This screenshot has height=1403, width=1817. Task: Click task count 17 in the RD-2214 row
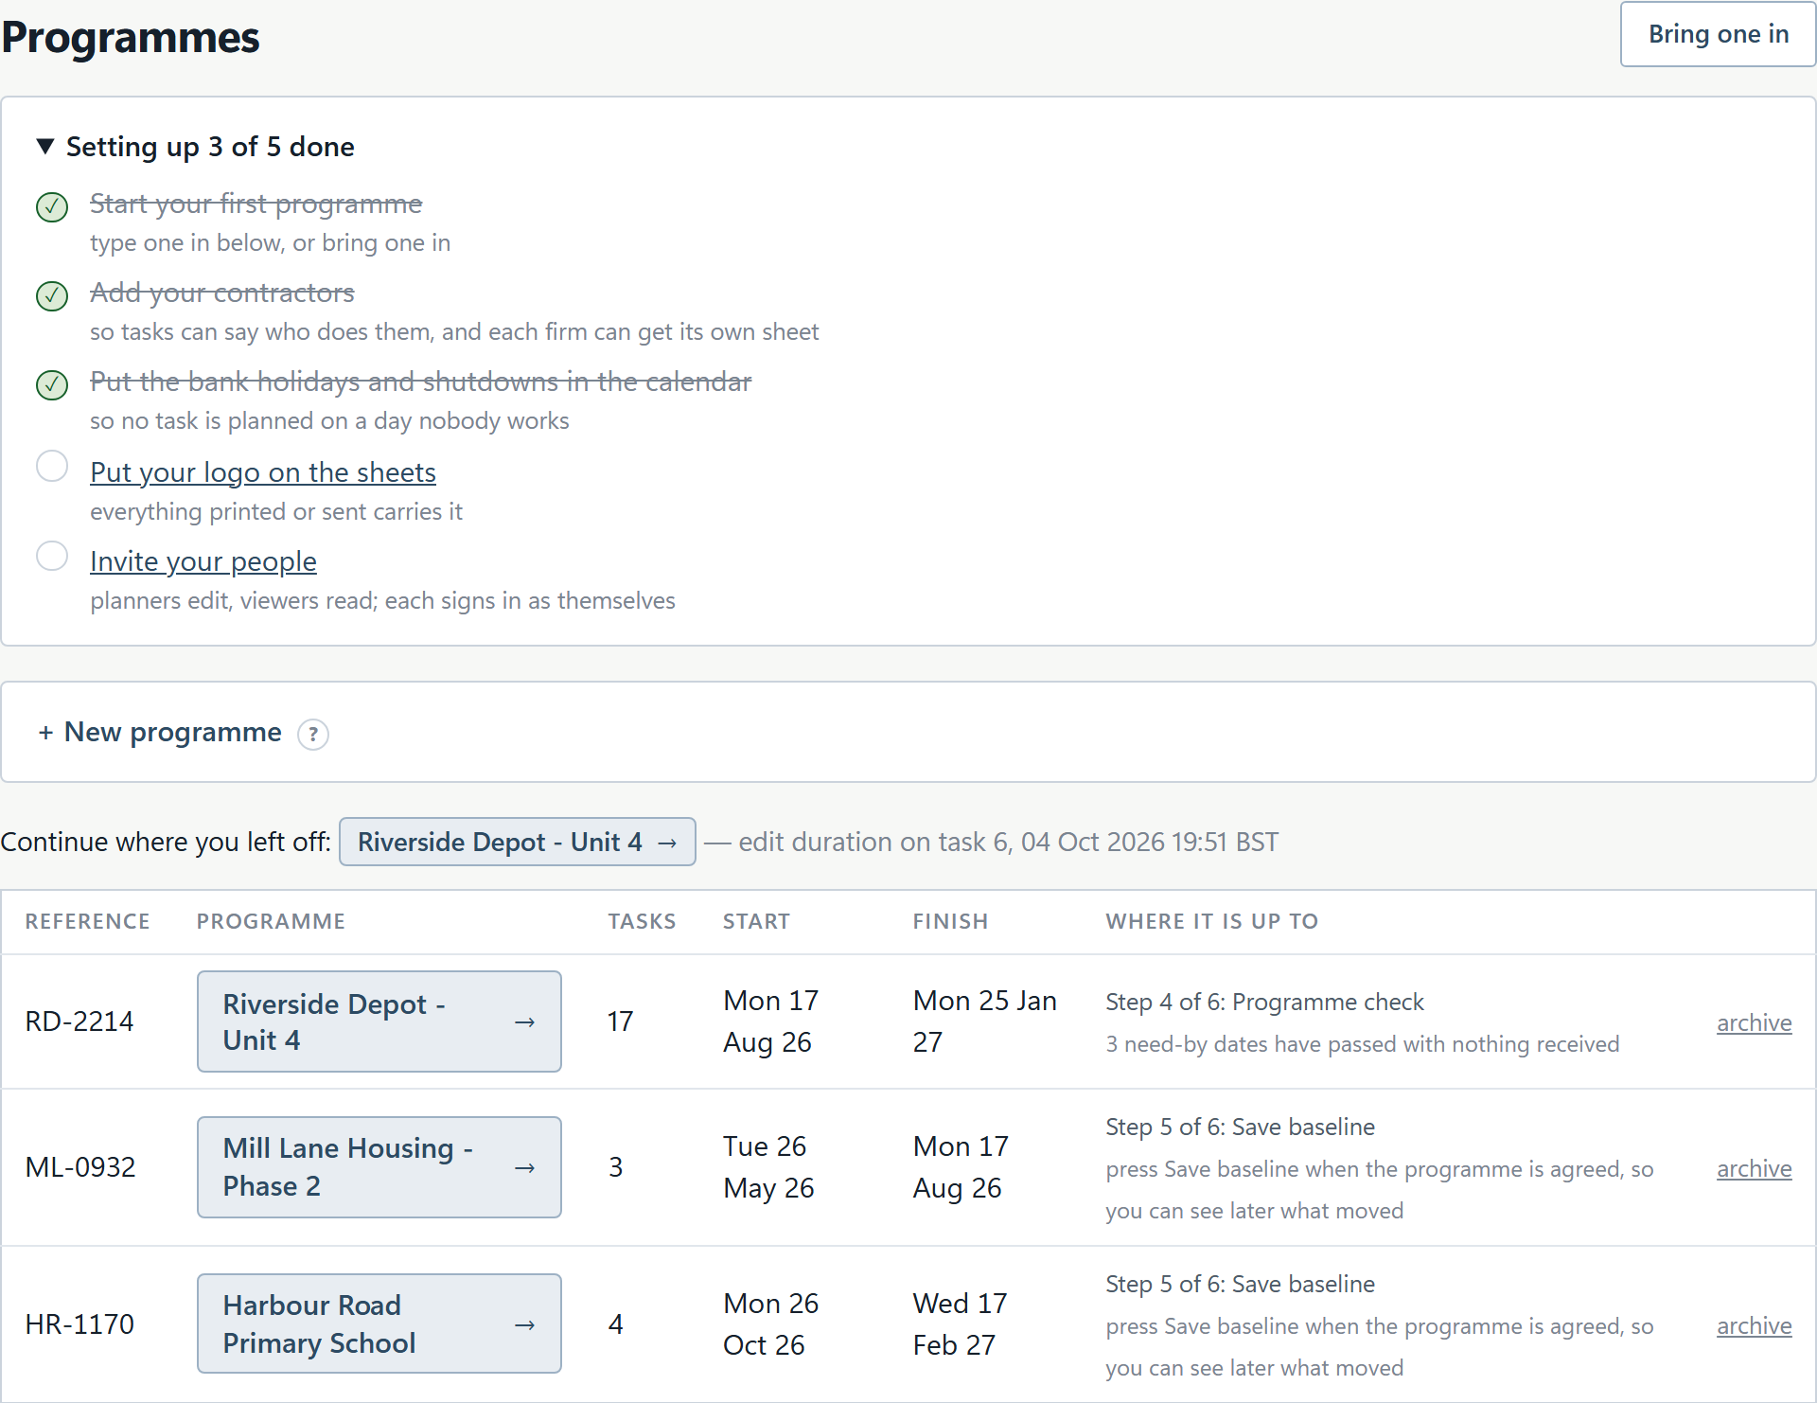(x=620, y=1021)
